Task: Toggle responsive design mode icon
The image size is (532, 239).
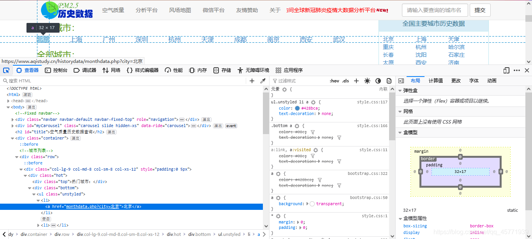Action: [506, 70]
